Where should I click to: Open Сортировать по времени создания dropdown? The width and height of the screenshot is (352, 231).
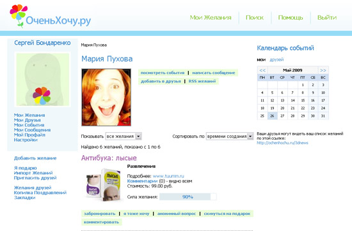coord(230,137)
